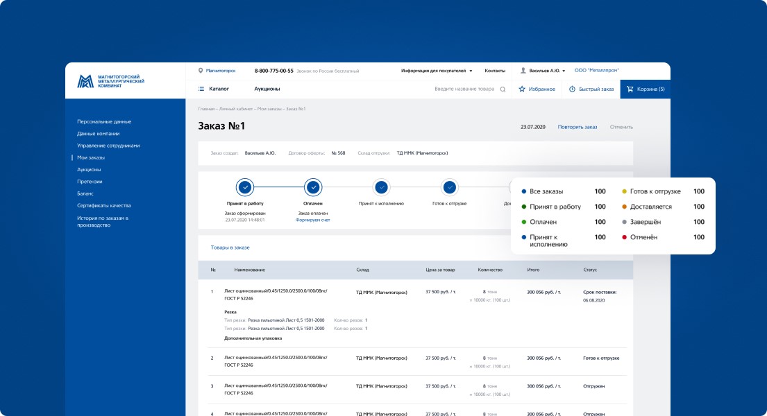Click the Повторить заказ link
767x416 pixels.
(577, 127)
